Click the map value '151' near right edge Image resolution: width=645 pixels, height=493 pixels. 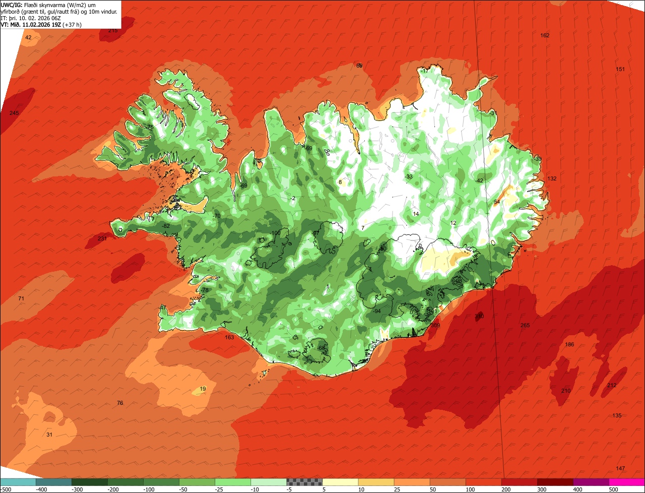pos(620,69)
